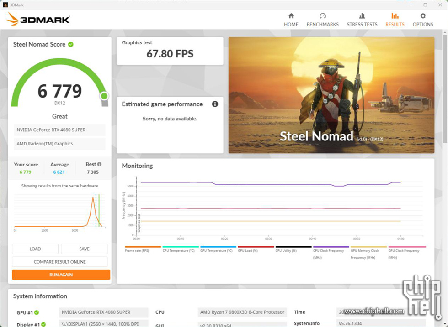Click the Sorry, no data available message

[x=170, y=119]
